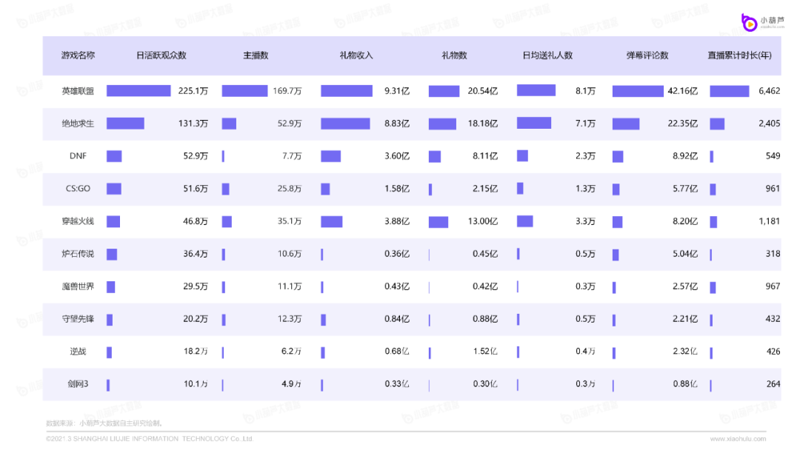Select the 礼物收入 column header

[356, 56]
